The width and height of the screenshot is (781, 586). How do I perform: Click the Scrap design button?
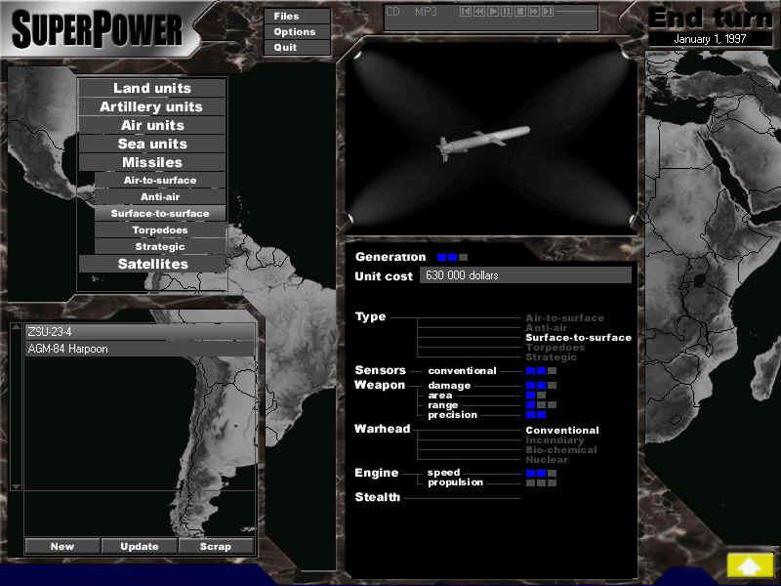coord(216,546)
